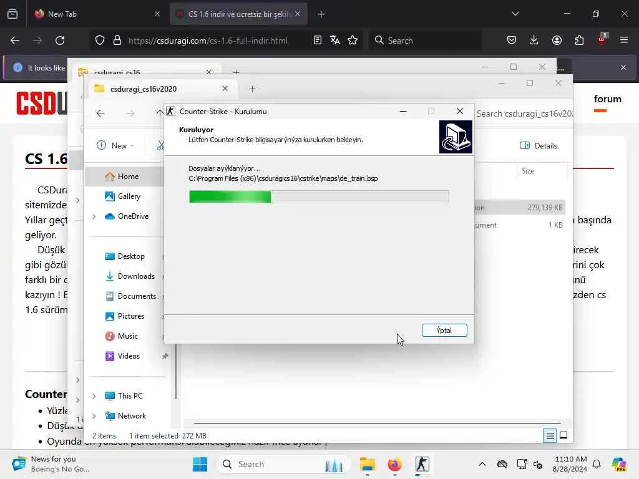The image size is (639, 479).
Task: Click the pin icon next to Videos
Action: pyautogui.click(x=165, y=356)
